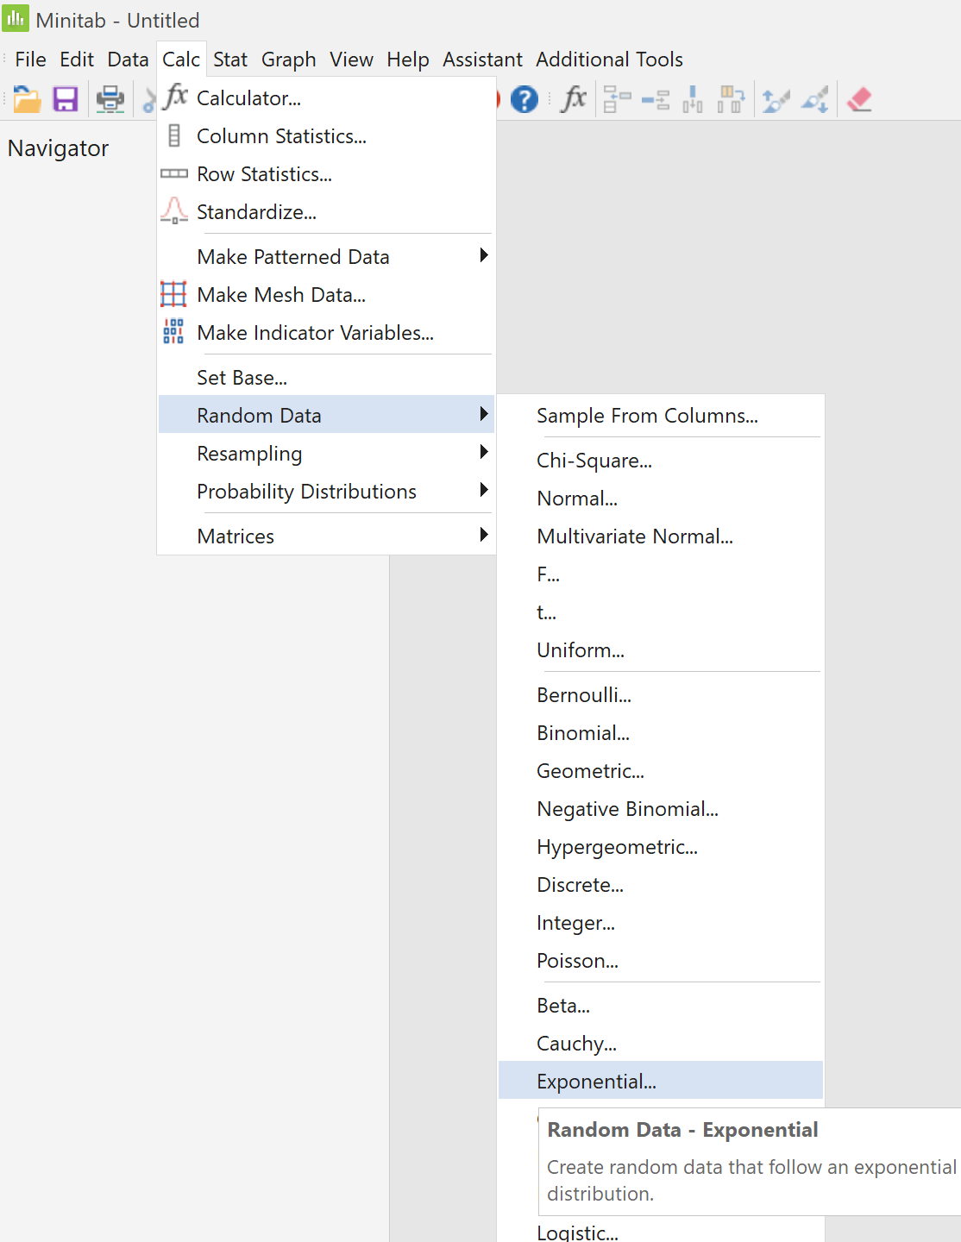Expand the Matrices submenu
This screenshot has width=961, height=1242.
(326, 536)
